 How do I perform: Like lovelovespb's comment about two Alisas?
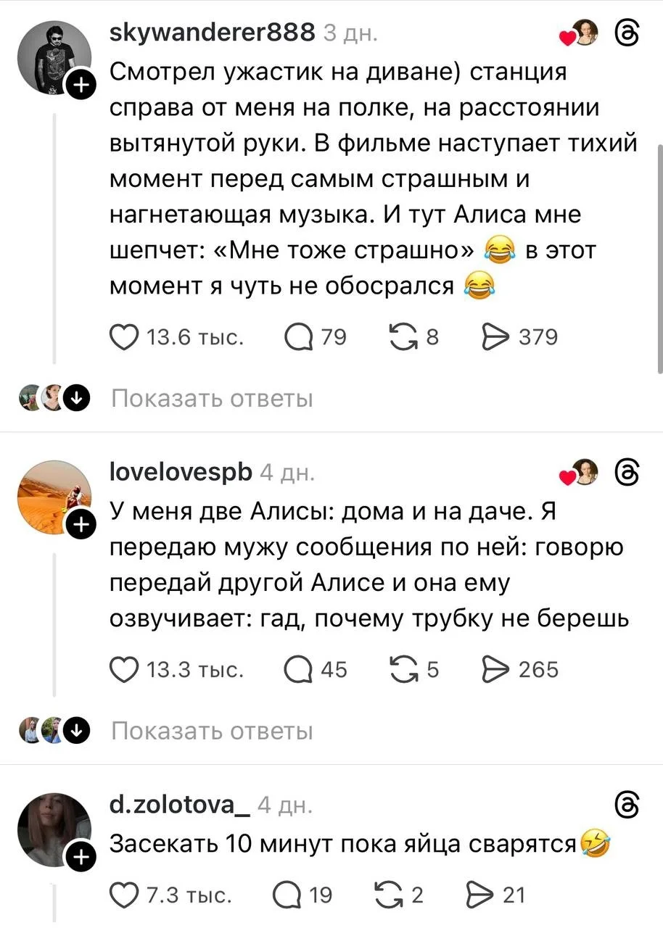[x=125, y=669]
